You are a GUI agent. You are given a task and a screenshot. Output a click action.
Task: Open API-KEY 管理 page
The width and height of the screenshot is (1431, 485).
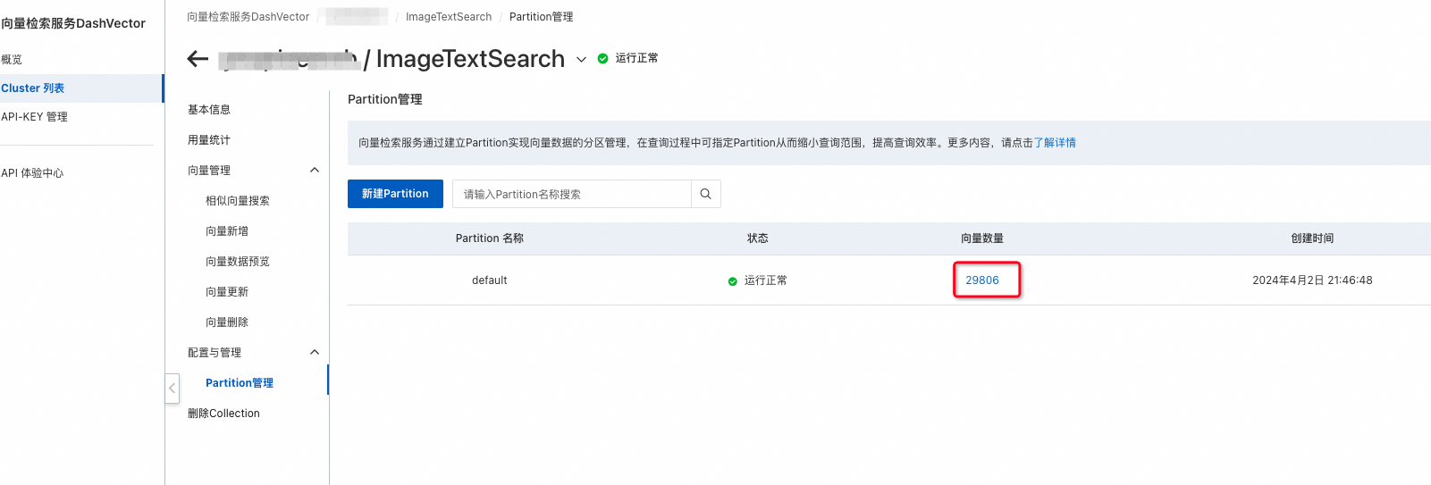[x=35, y=116]
